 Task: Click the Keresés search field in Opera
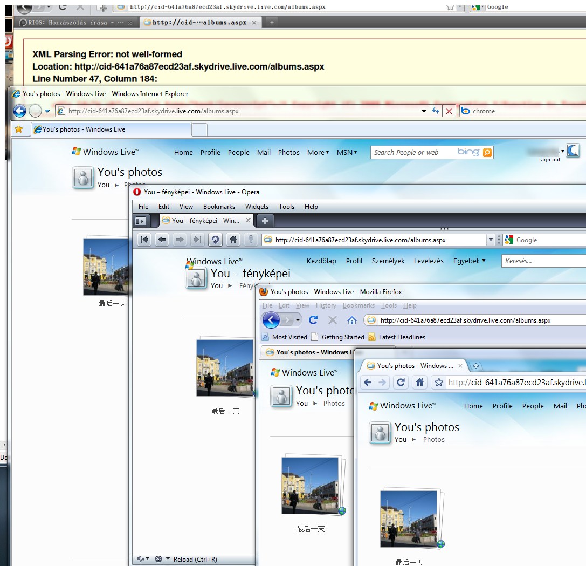543,261
